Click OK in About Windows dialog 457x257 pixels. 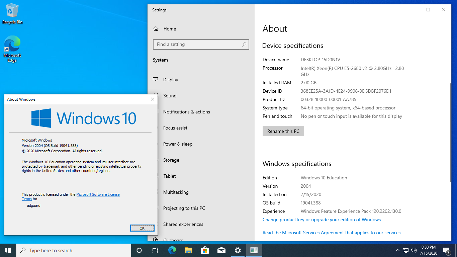142,228
